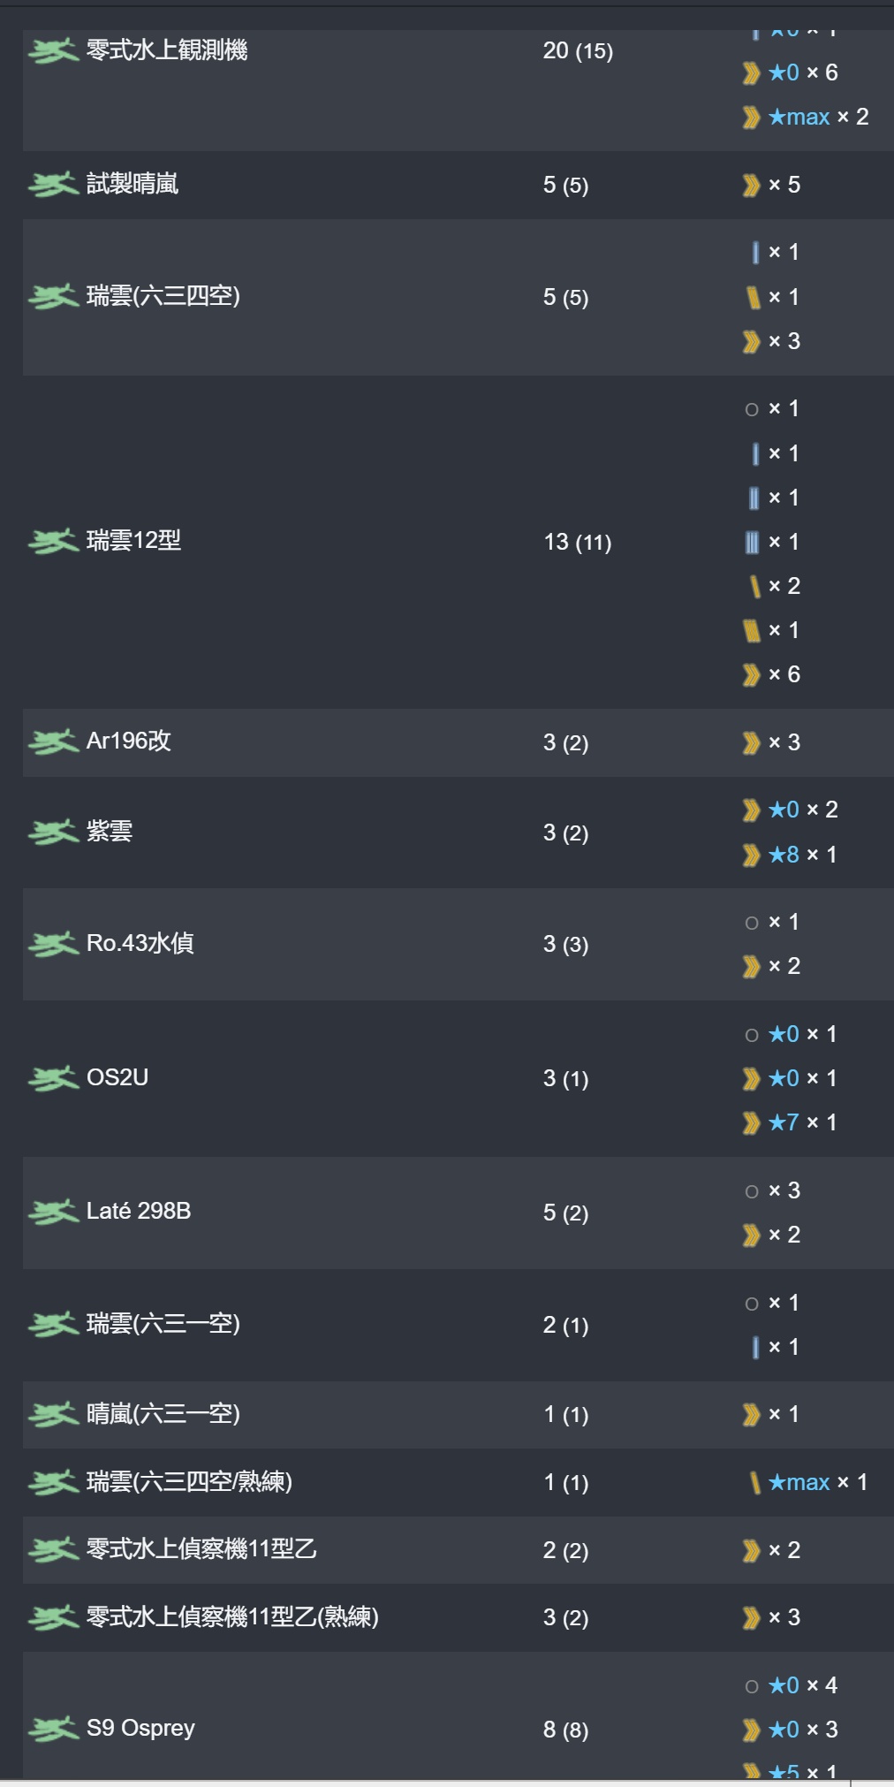Click the seaplane icon next to 試製晴嵐
Viewport: 894px width, 1787px height.
point(53,185)
